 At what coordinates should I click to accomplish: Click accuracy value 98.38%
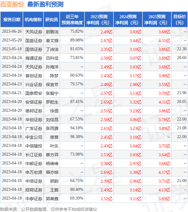point(77,137)
